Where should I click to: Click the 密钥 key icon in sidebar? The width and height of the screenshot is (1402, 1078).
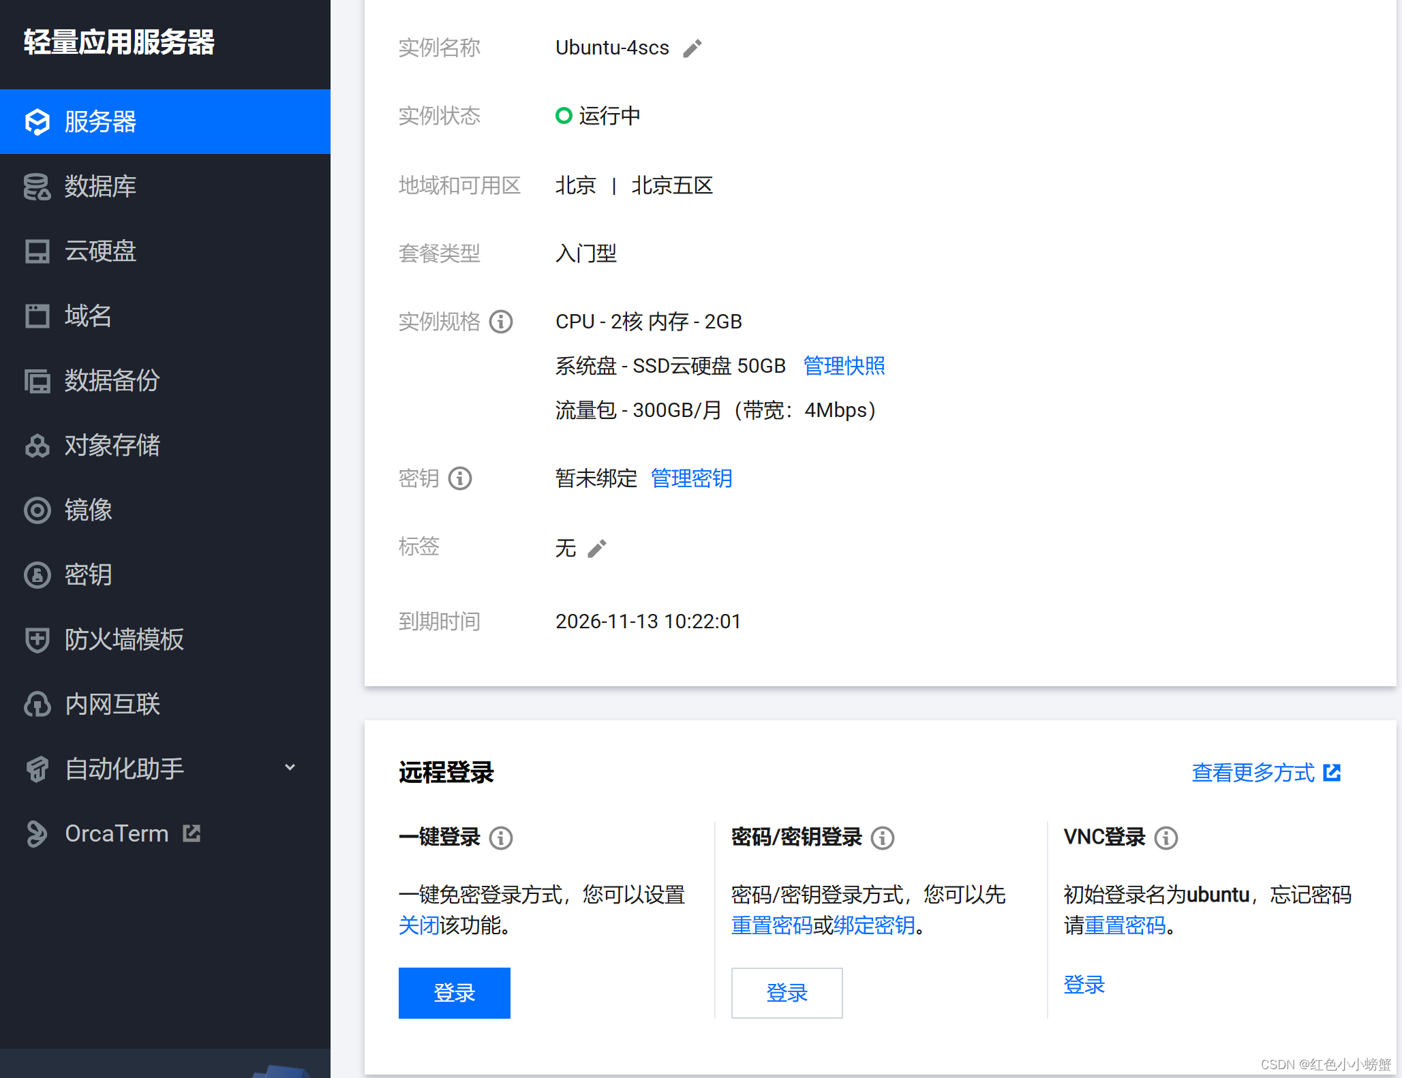tap(37, 575)
